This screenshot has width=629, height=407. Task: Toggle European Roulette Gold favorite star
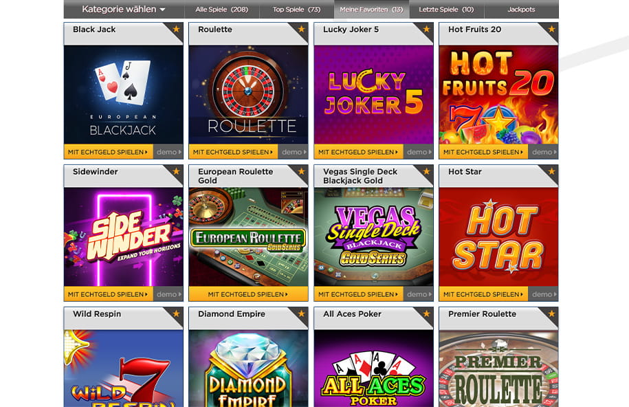(x=301, y=171)
